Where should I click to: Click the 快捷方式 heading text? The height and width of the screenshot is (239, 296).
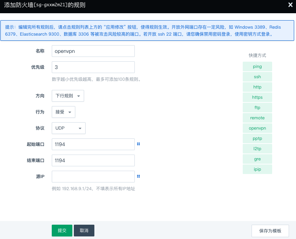tap(257, 55)
